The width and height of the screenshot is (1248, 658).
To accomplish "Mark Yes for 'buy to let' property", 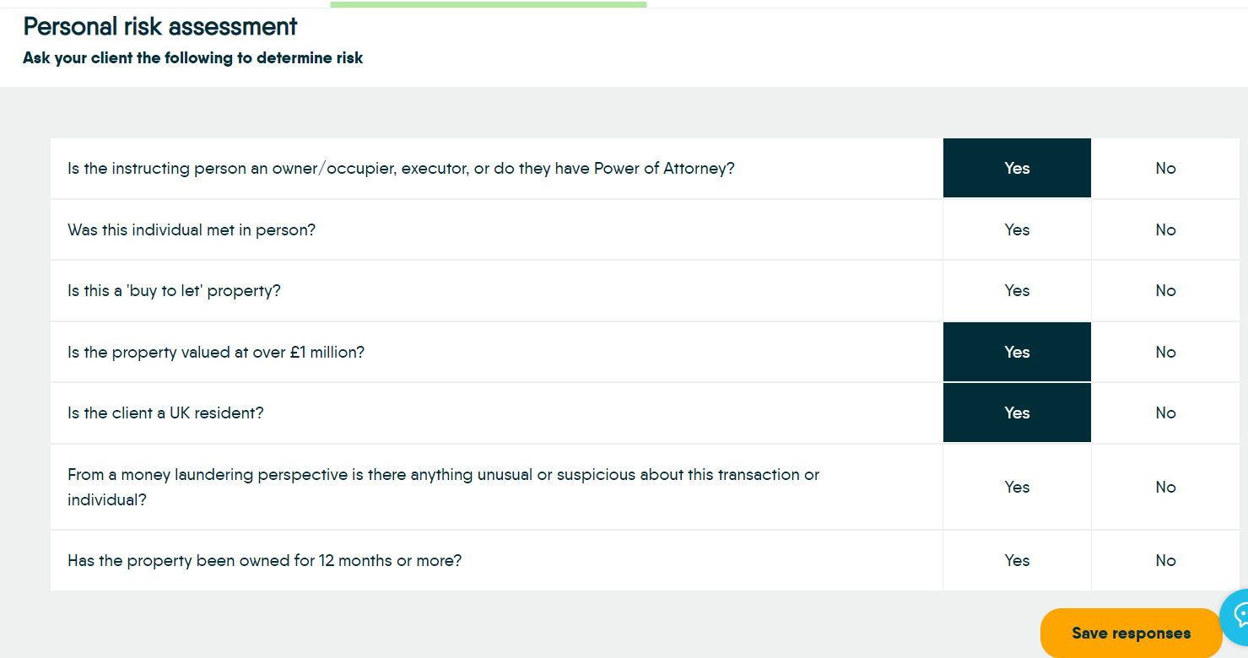I will (1017, 290).
